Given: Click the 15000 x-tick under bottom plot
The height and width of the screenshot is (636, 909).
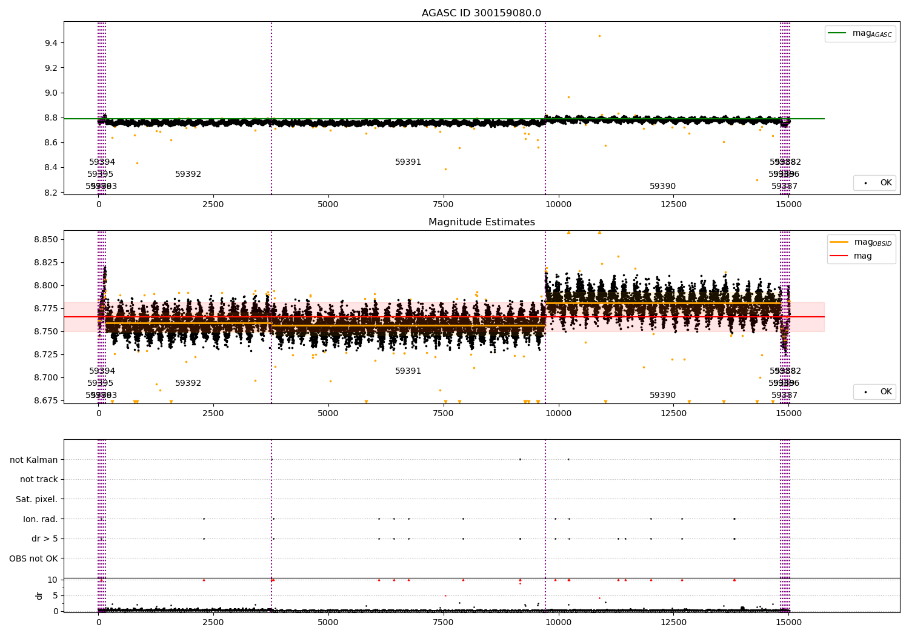Looking at the screenshot, I should (x=789, y=623).
